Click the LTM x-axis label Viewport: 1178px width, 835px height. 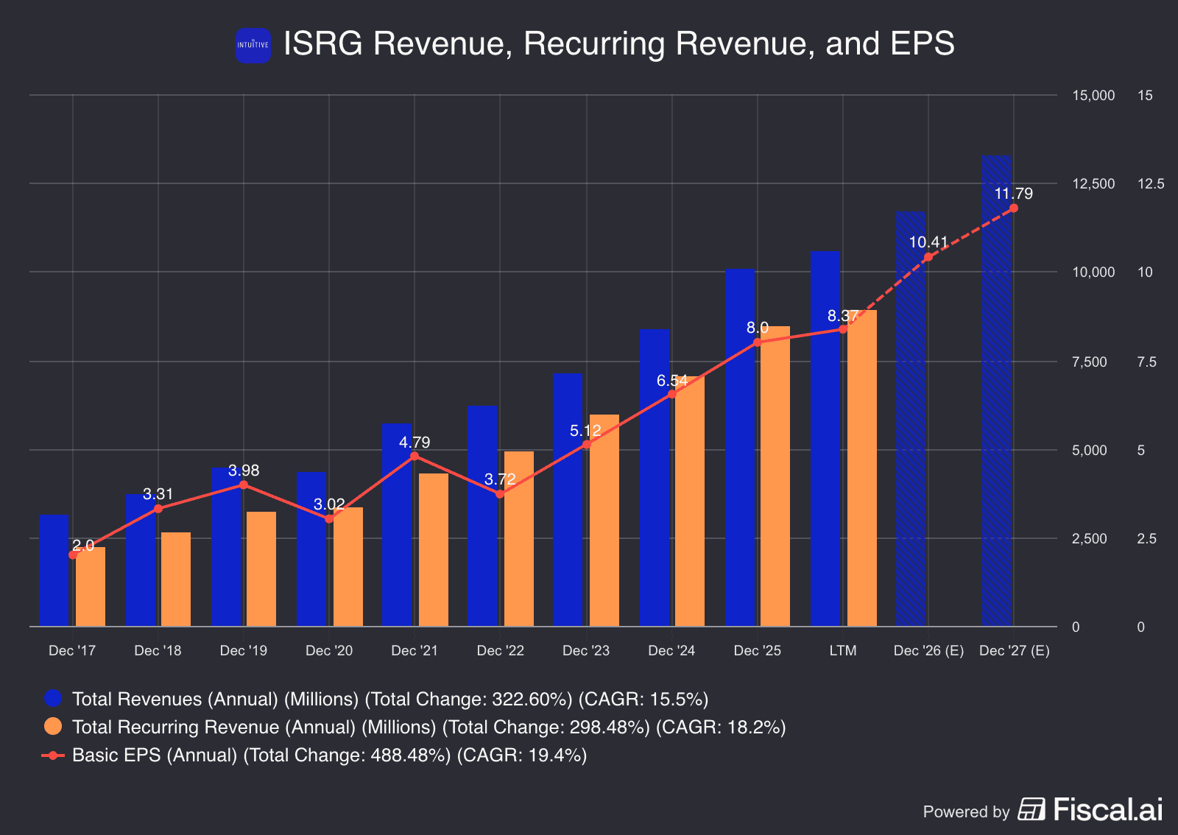[843, 650]
